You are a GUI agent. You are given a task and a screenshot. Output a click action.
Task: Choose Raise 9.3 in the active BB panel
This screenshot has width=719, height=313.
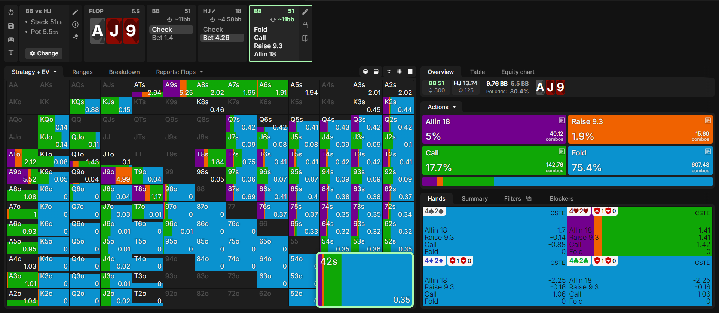click(268, 46)
